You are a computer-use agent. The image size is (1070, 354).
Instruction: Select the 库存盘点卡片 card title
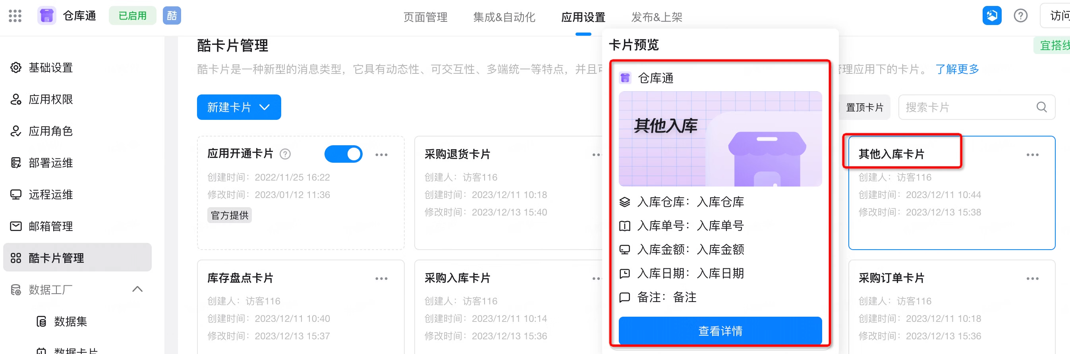[x=240, y=278]
